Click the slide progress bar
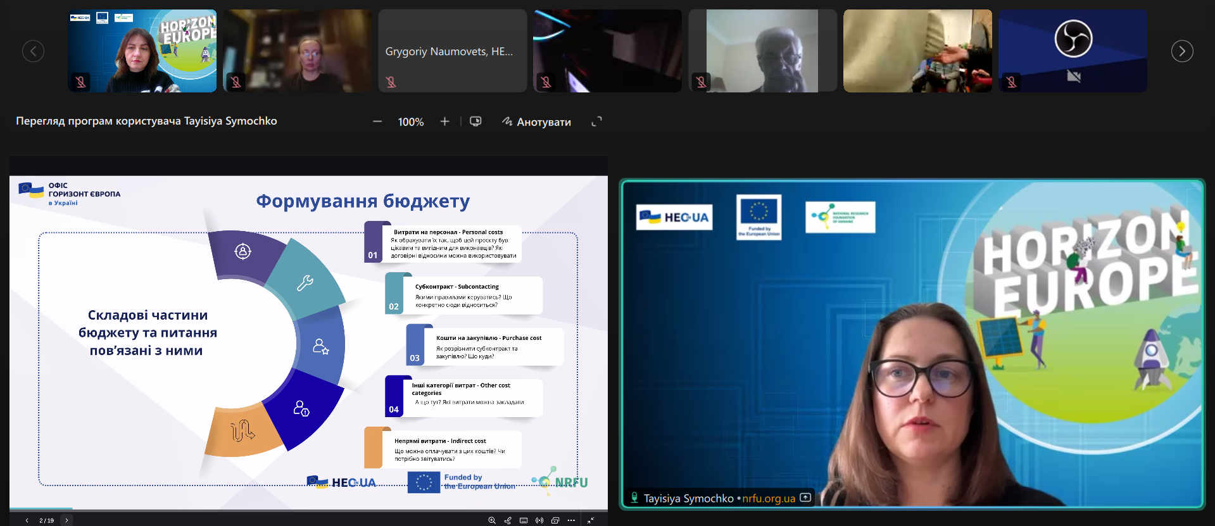1215x526 pixels. (x=308, y=509)
